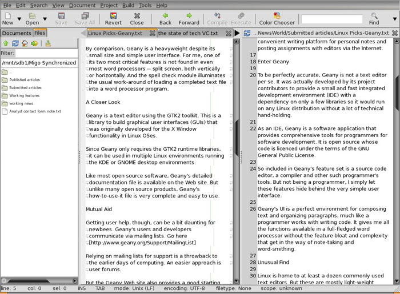The image size is (400, 294).
Task: Open the Project menu
Action: click(x=109, y=5)
